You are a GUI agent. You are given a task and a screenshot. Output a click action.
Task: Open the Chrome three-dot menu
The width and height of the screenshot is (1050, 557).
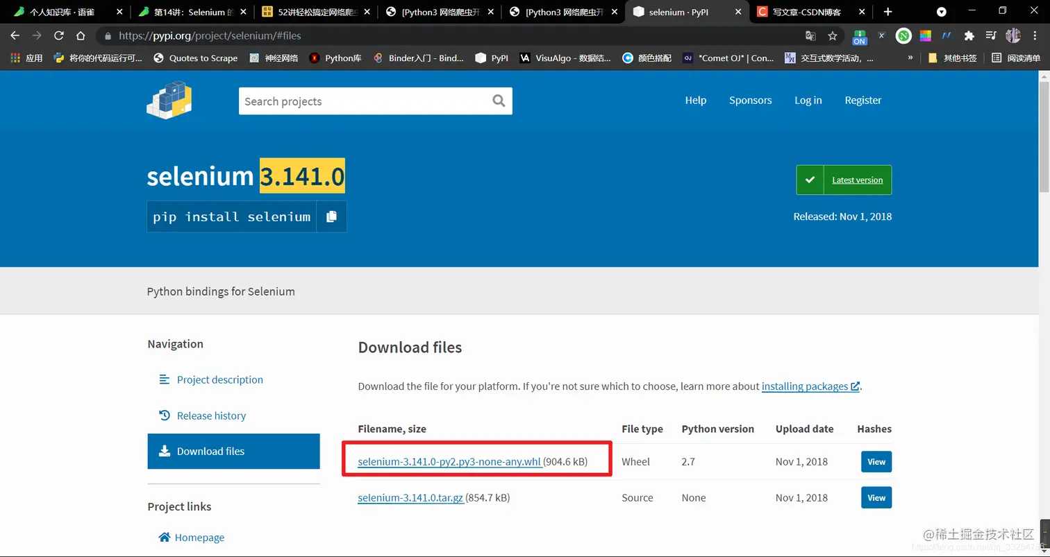click(x=1035, y=36)
